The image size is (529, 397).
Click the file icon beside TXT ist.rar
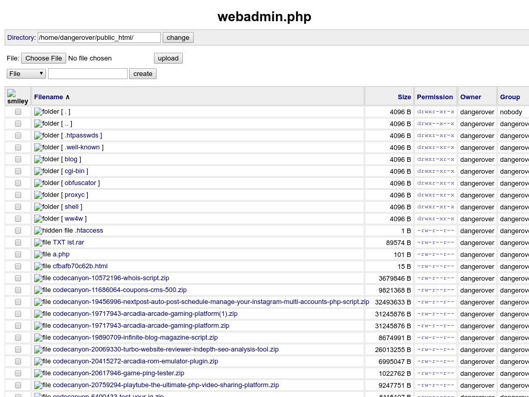(x=38, y=242)
